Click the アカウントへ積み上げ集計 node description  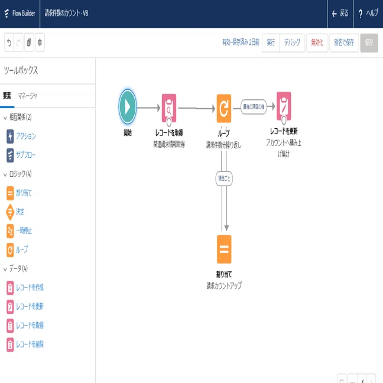tap(284, 148)
